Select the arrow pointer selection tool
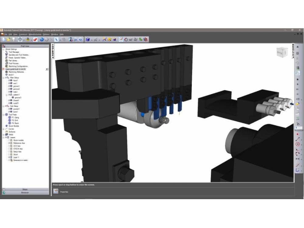 click(56, 40)
